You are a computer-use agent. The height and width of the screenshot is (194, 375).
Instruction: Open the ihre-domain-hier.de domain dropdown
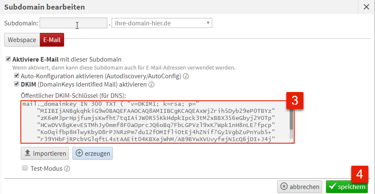coord(162,23)
